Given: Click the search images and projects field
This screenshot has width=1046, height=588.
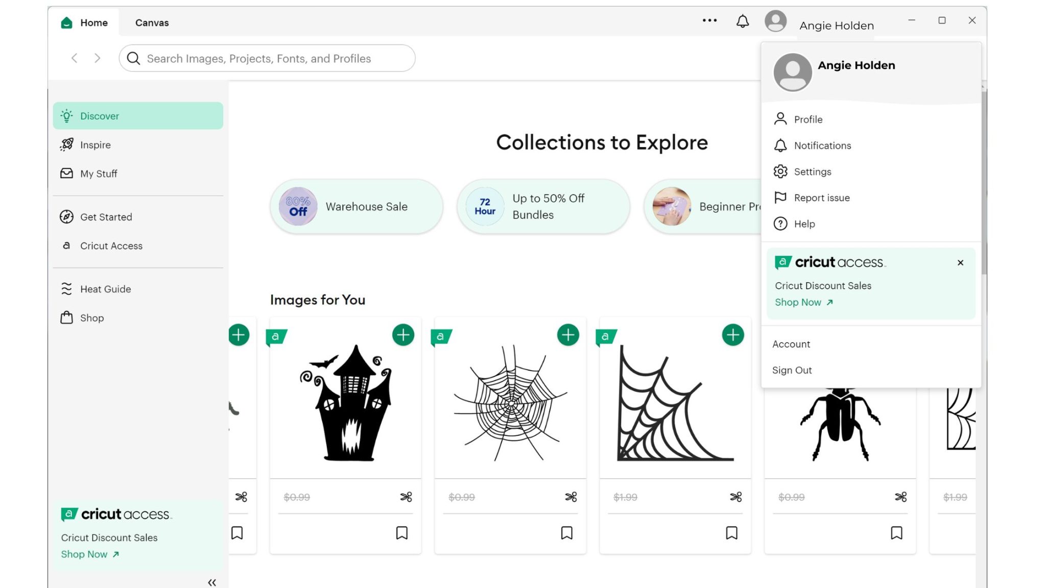Looking at the screenshot, I should pos(267,58).
